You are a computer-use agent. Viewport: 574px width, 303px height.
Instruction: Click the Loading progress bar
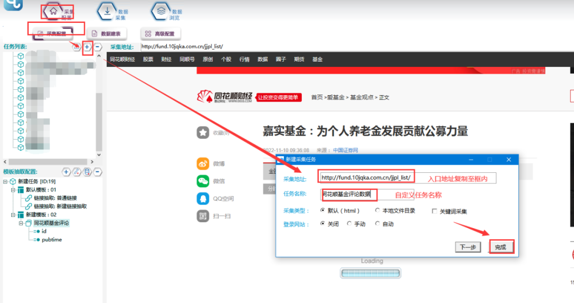(370, 273)
